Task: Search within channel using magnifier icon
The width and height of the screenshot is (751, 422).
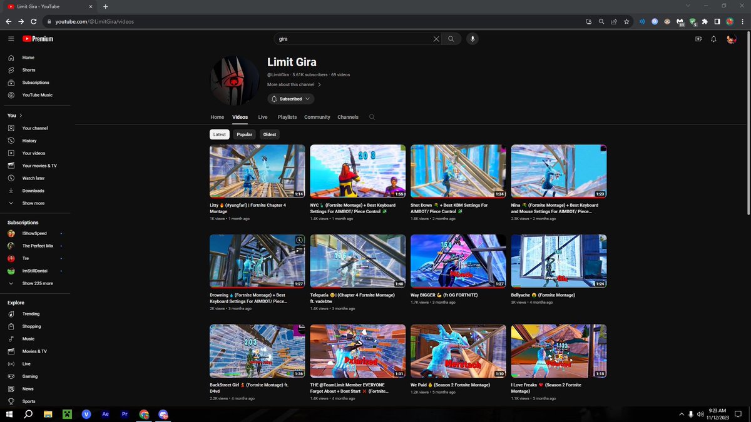Action: click(x=372, y=117)
